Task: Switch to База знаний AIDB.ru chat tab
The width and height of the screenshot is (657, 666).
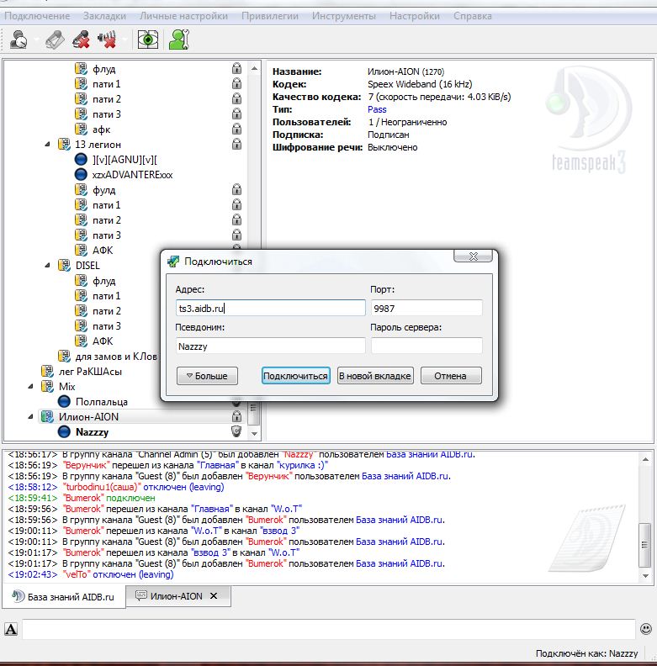Action: tap(64, 597)
